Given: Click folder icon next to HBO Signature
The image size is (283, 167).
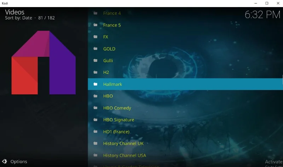Looking at the screenshot, I should (96, 120).
